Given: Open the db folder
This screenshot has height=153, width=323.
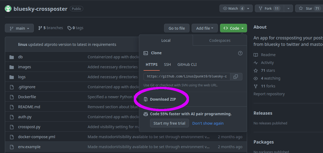Looking at the screenshot, I should [x=20, y=57].
